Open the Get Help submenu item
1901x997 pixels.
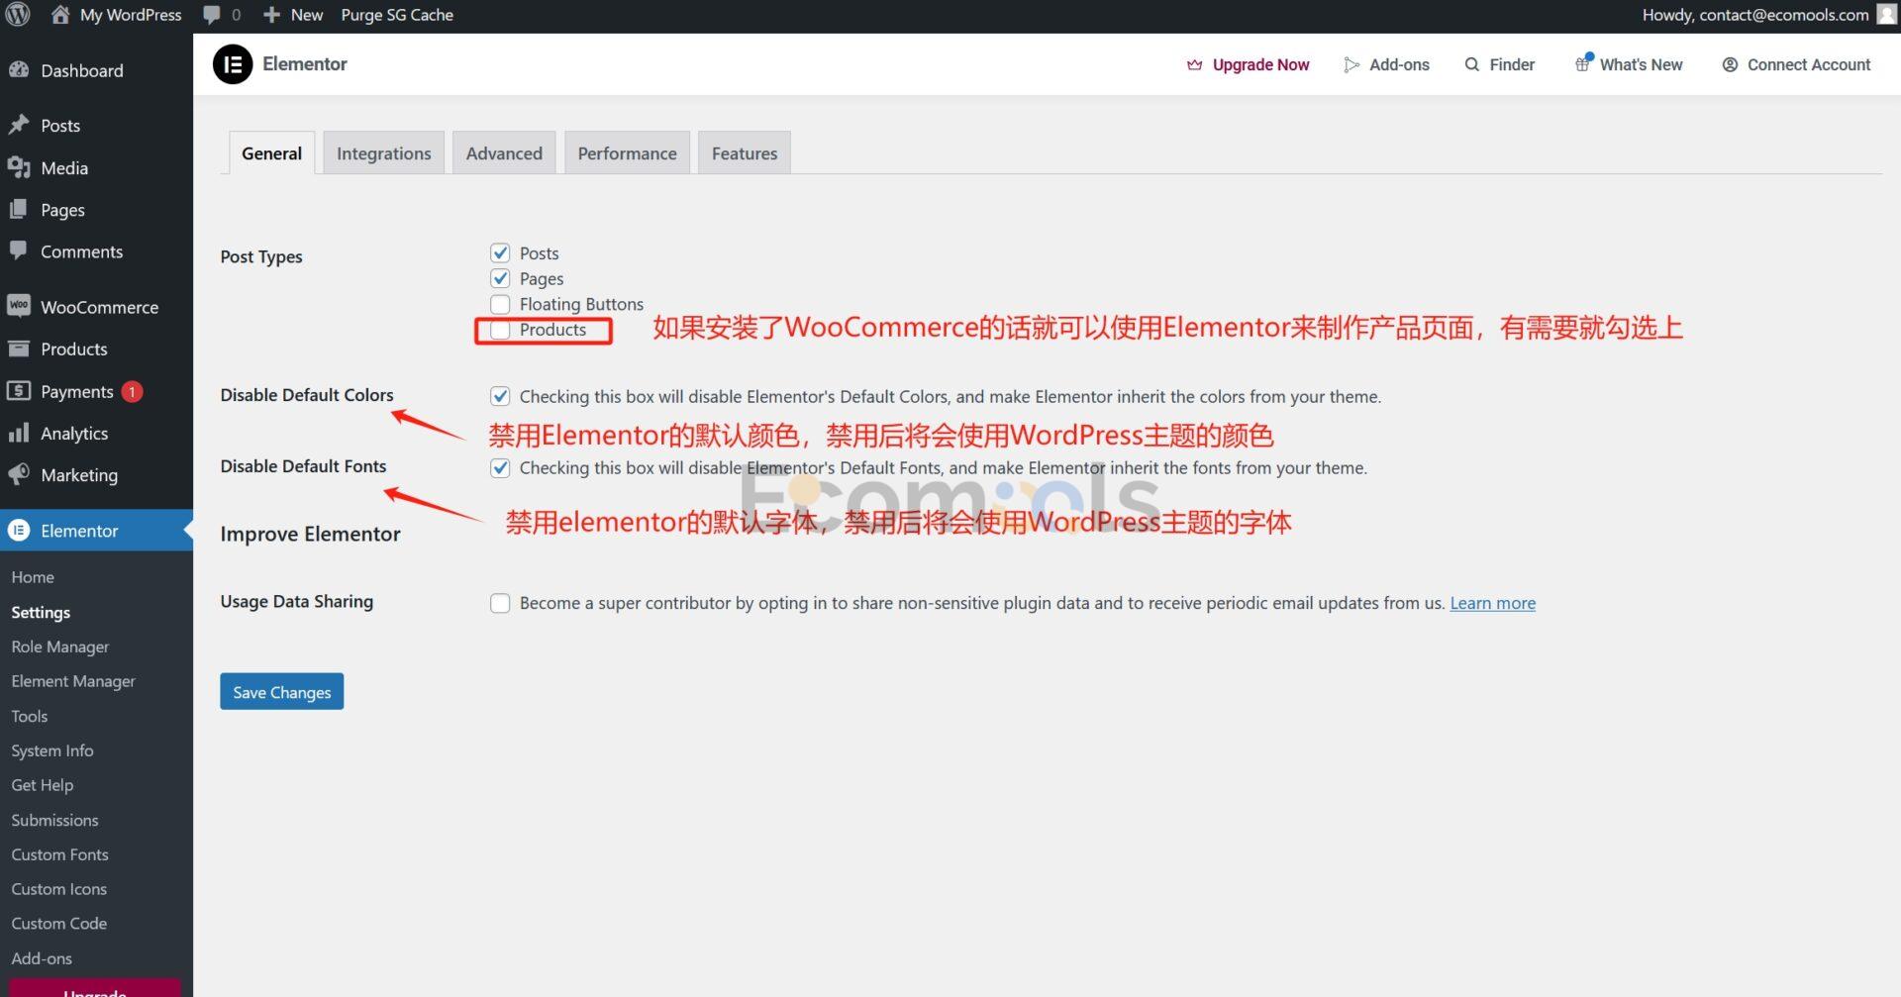[42, 785]
